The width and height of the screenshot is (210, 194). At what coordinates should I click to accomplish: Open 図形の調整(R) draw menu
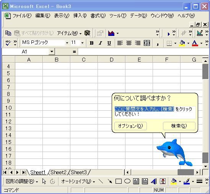tap(22, 181)
